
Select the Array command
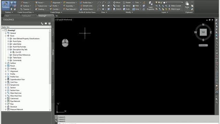pos(136,9)
